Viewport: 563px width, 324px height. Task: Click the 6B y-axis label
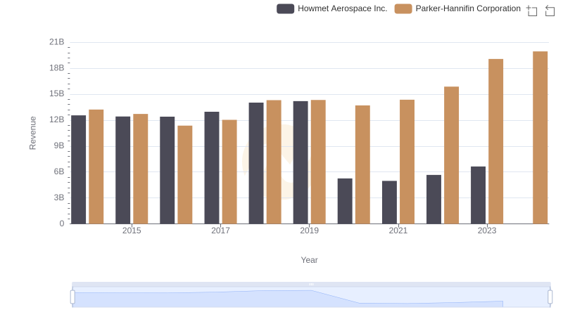pyautogui.click(x=59, y=171)
